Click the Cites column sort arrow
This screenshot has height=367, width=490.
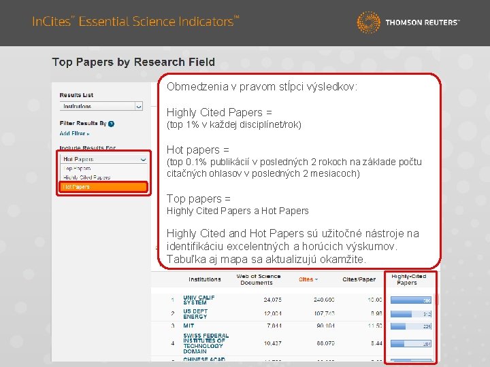(316, 279)
